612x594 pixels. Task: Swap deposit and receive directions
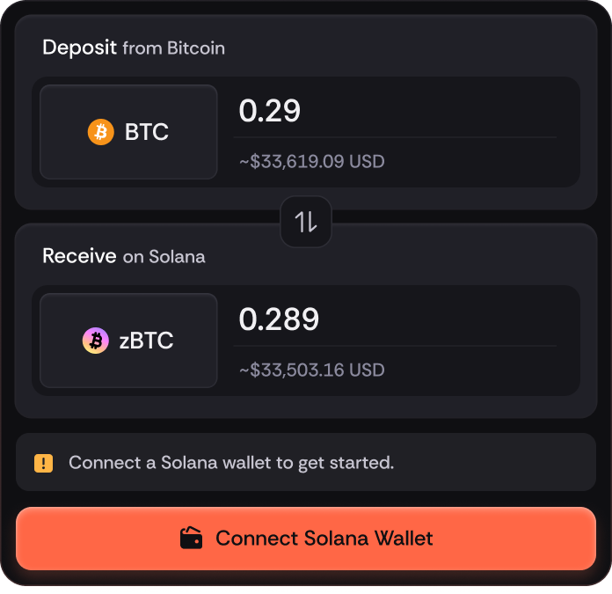click(x=306, y=222)
